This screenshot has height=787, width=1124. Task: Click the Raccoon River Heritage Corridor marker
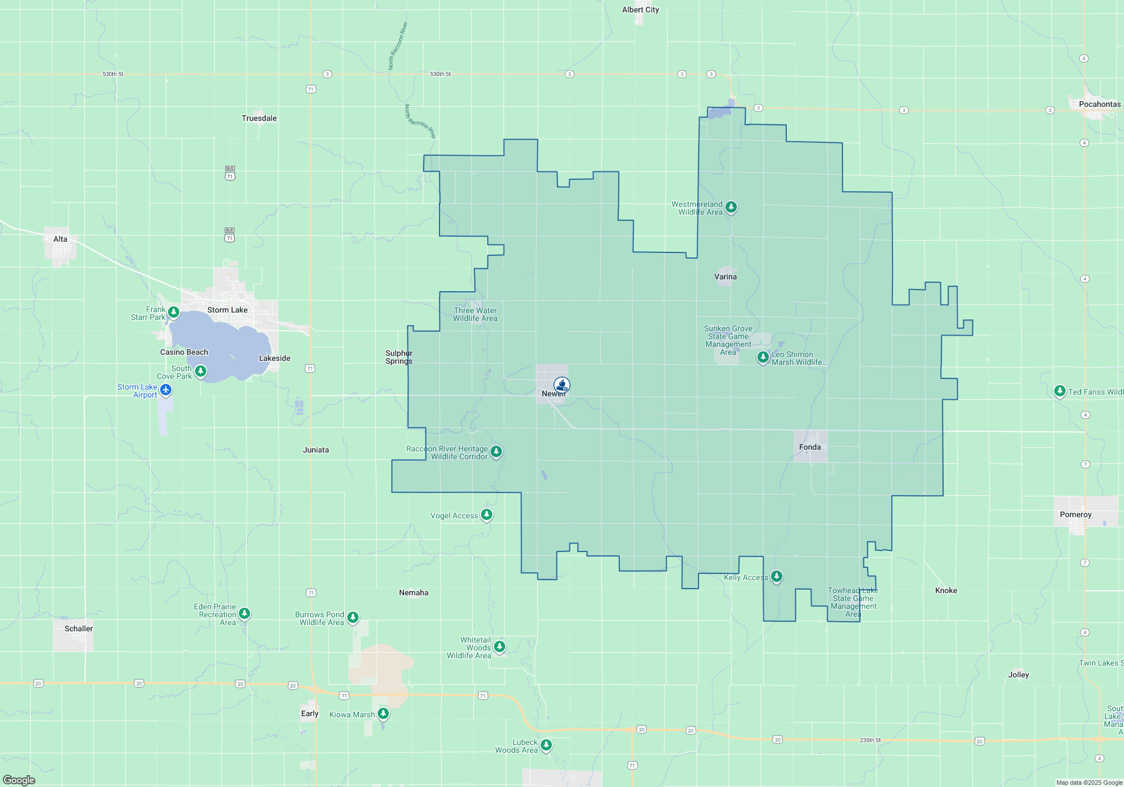(496, 451)
